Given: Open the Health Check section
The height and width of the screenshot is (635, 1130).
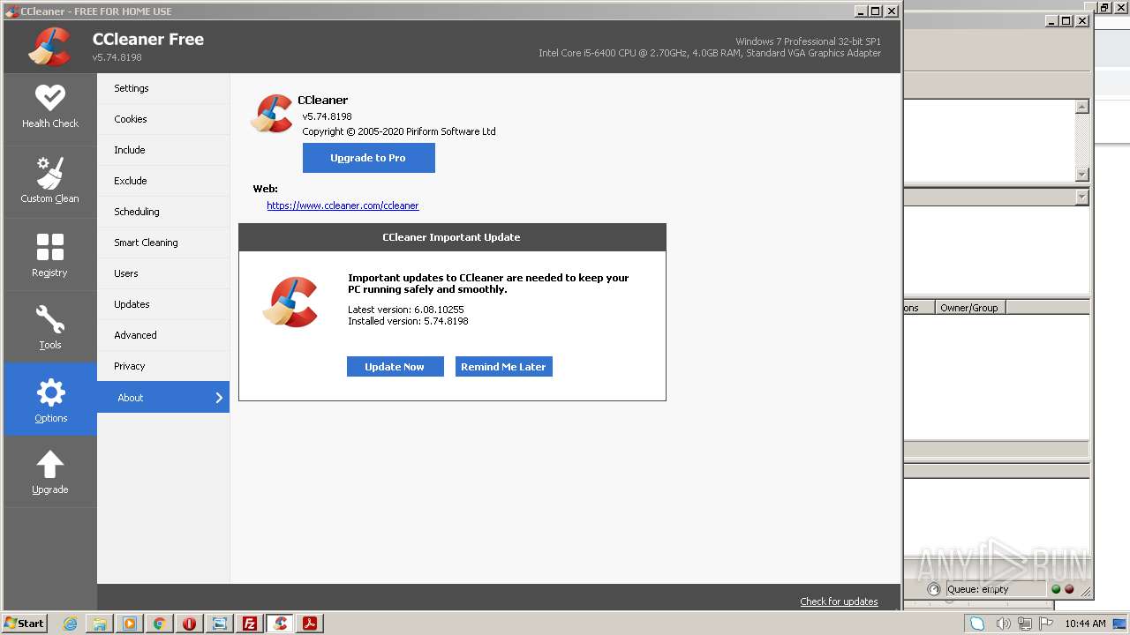Looking at the screenshot, I should tap(50, 108).
